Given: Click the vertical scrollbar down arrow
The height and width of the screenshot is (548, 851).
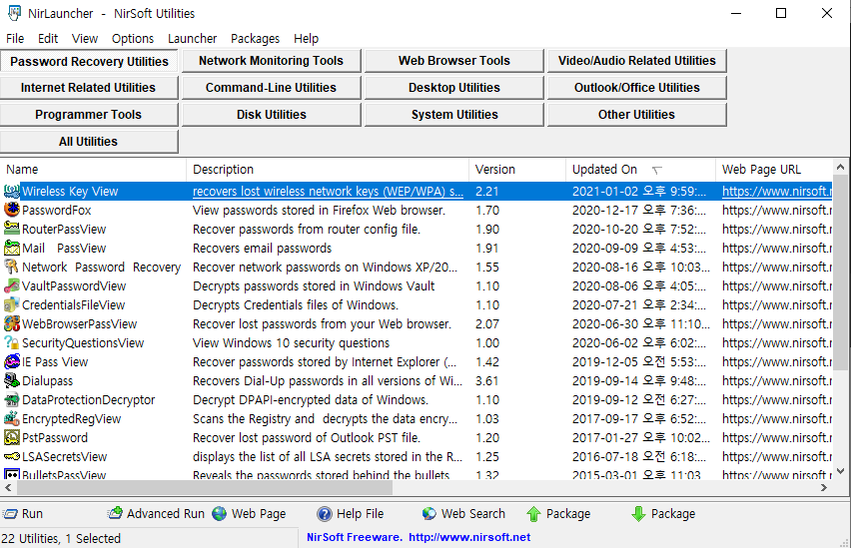Looking at the screenshot, I should pos(840,471).
